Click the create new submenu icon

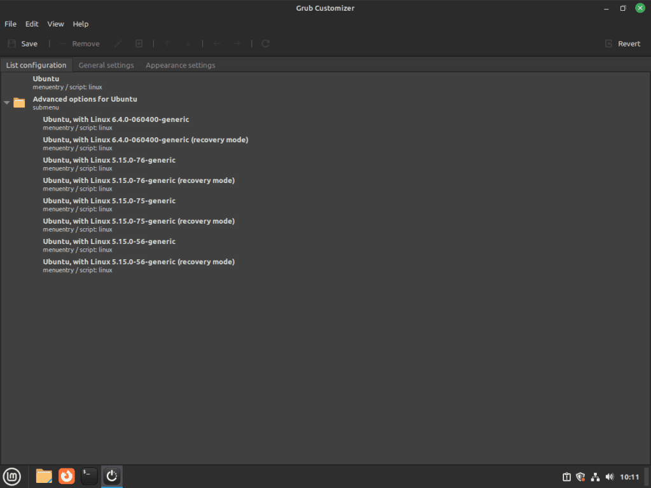[x=139, y=43]
